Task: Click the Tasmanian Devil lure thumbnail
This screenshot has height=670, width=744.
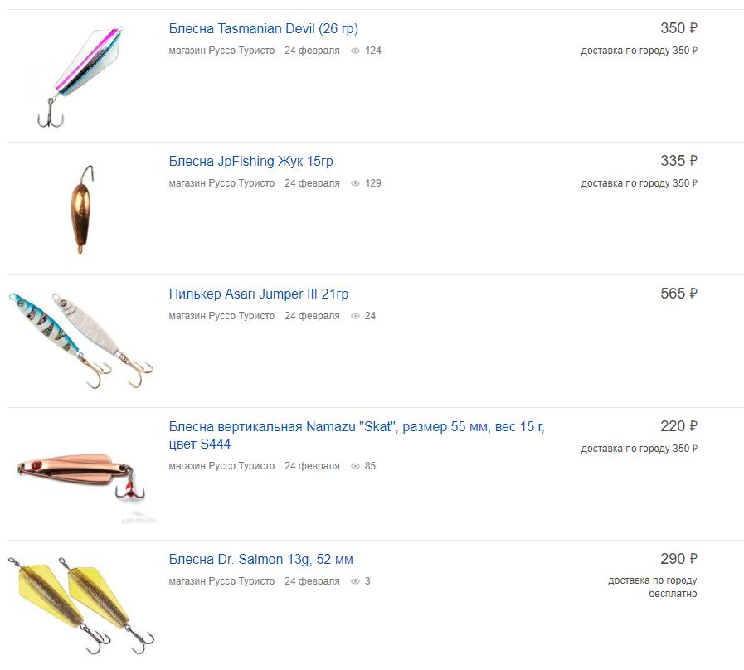Action: click(x=80, y=76)
